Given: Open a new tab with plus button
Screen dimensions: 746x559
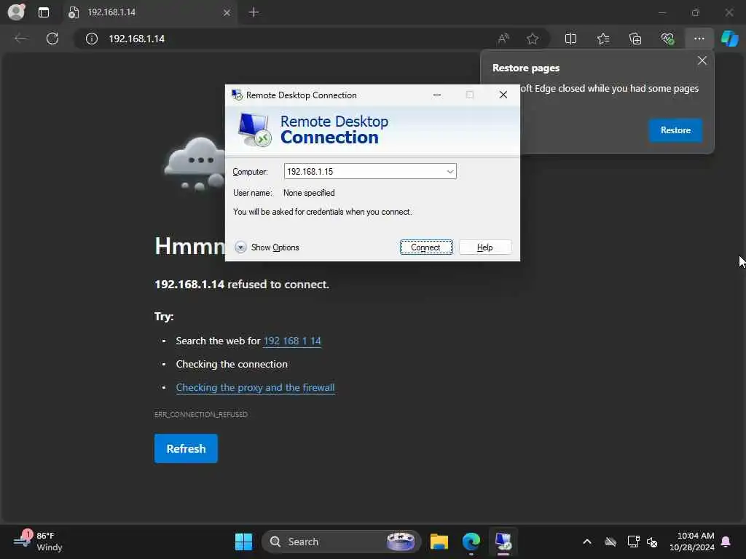Looking at the screenshot, I should pos(254,12).
